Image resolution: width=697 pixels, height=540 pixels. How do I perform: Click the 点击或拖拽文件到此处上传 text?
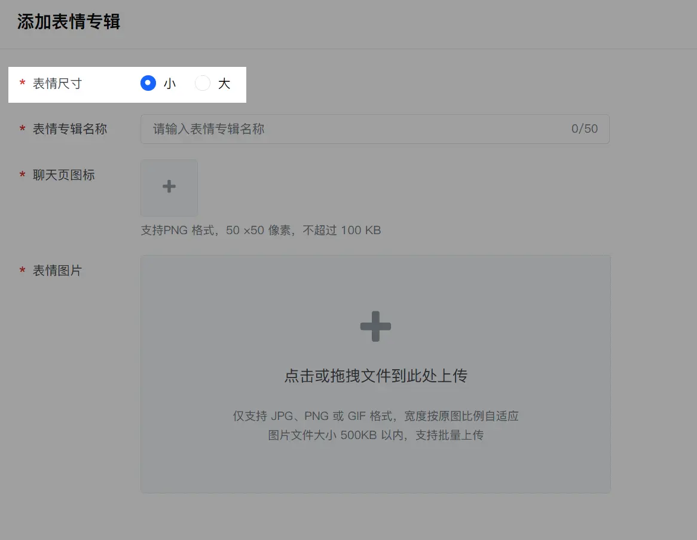(375, 376)
